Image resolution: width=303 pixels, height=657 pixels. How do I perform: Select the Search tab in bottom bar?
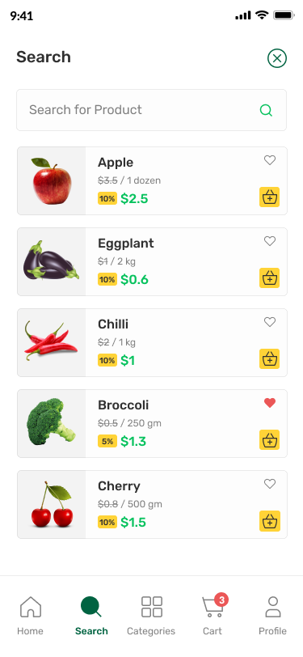(x=91, y=616)
